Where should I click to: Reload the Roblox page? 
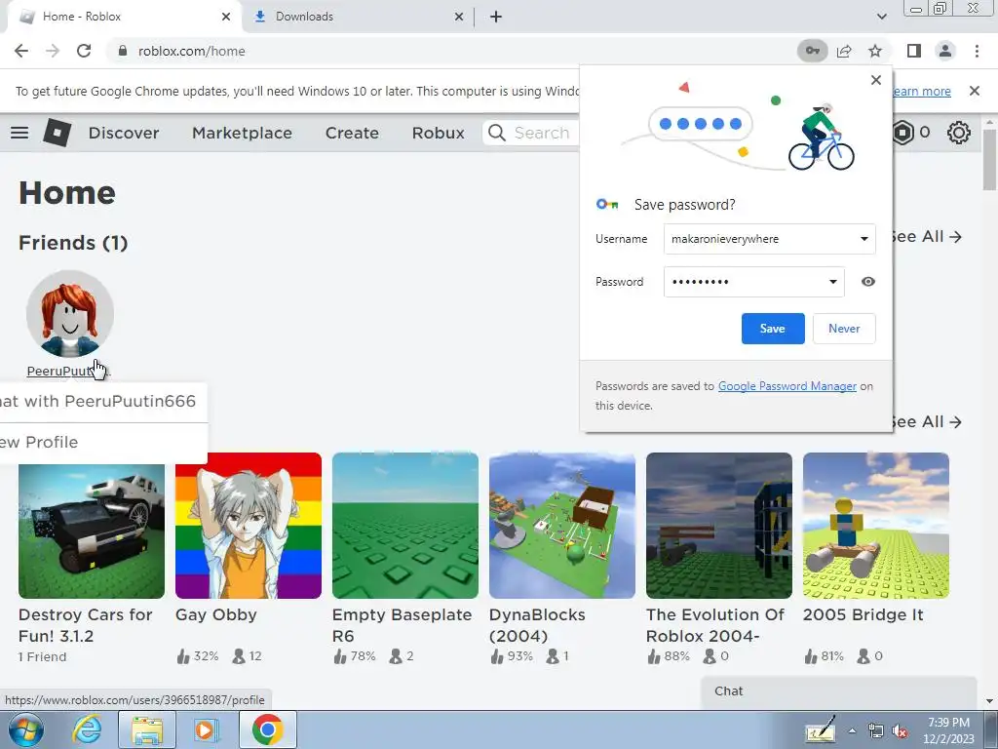point(84,51)
